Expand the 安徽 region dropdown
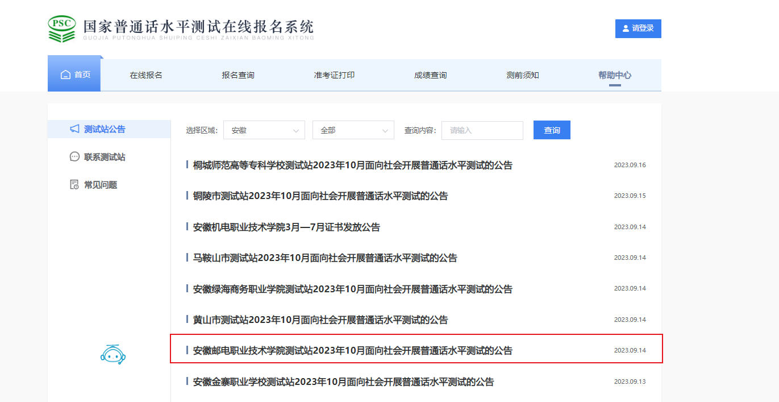 [x=264, y=130]
